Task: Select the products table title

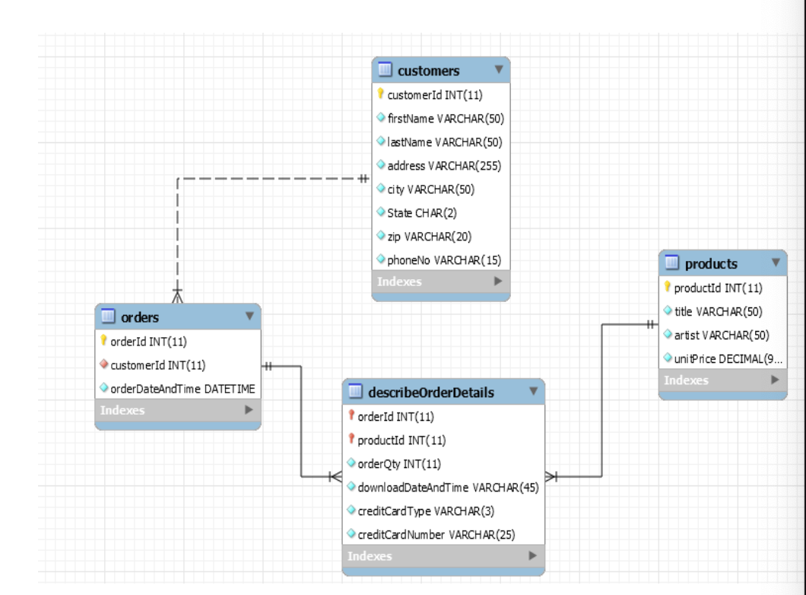Action: (x=711, y=264)
